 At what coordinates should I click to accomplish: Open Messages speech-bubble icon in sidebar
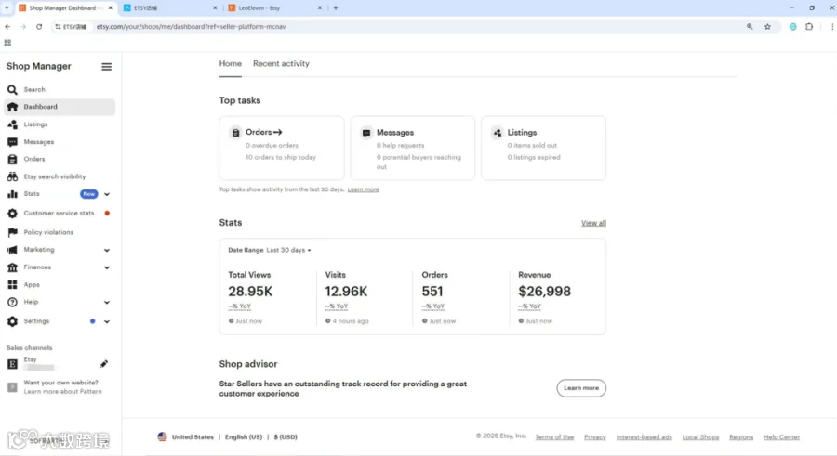click(x=12, y=142)
